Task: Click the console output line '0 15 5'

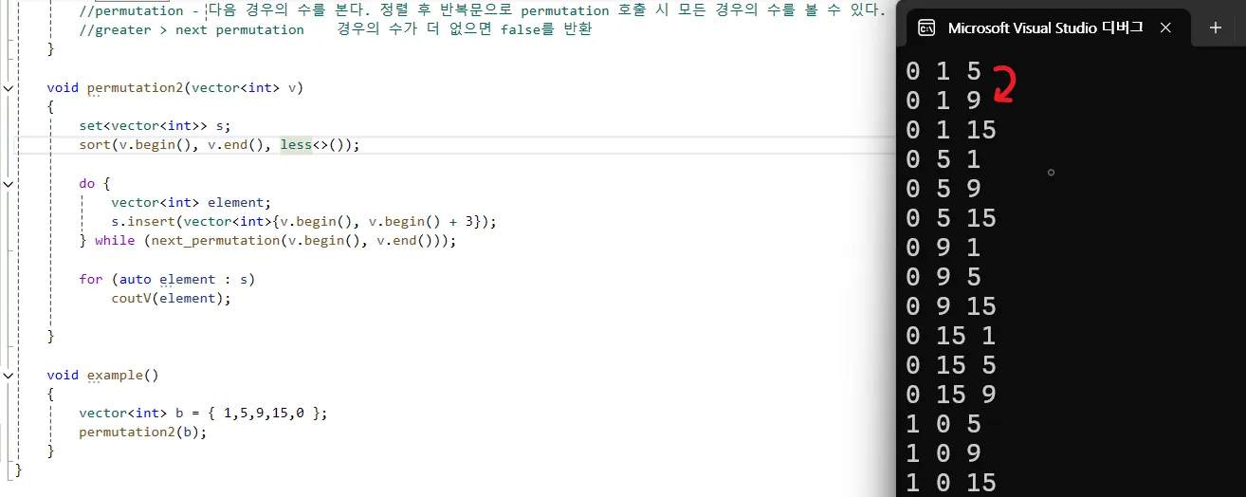Action: (x=951, y=365)
